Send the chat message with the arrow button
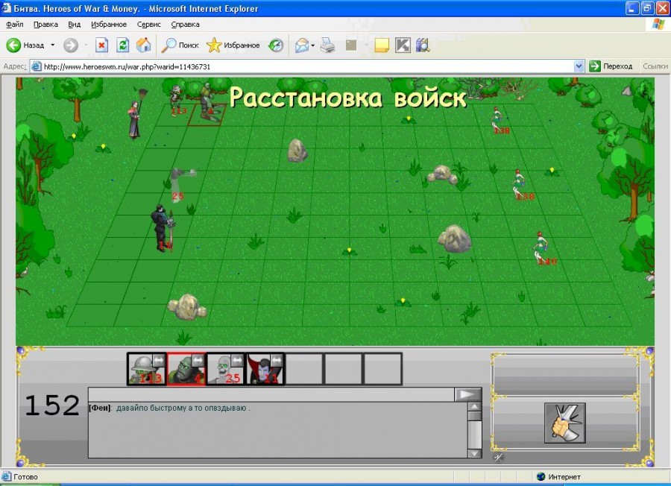 pos(467,394)
